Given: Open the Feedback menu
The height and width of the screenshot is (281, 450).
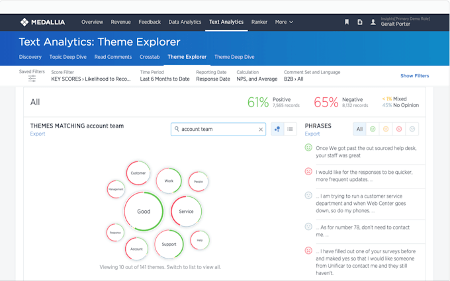Looking at the screenshot, I should (x=150, y=22).
